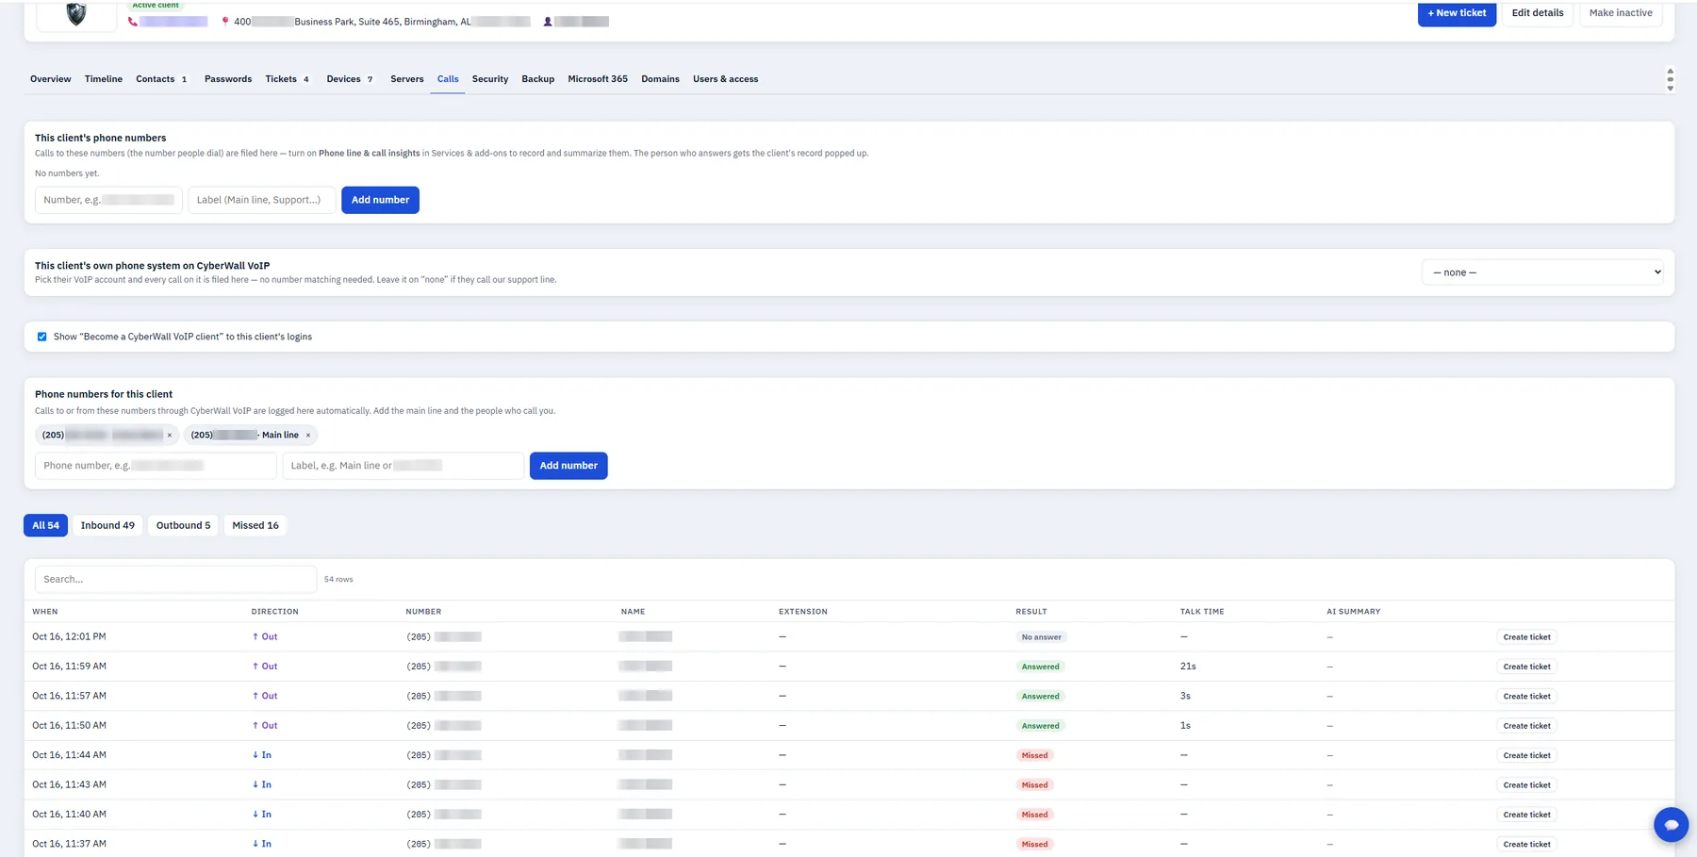Screen dimensions: 1697x857
Task: Switch to the Timeline tab
Action: [x=104, y=79]
